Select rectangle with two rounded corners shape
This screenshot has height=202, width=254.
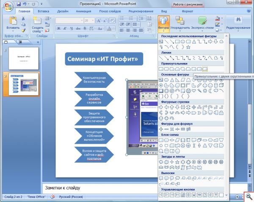coord(205,69)
